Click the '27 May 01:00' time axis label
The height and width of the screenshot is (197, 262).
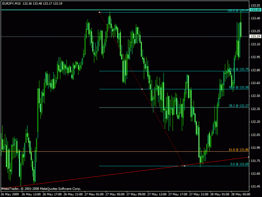[94, 194]
